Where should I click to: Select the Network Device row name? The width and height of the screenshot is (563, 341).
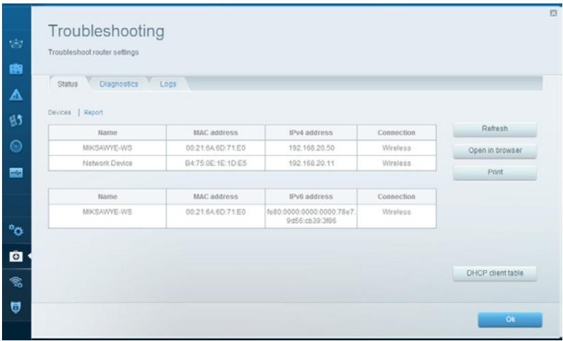tap(107, 163)
